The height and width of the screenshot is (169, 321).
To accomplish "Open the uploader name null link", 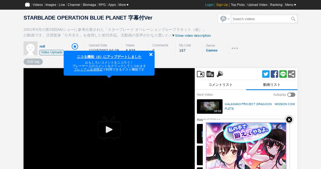I will click(42, 46).
